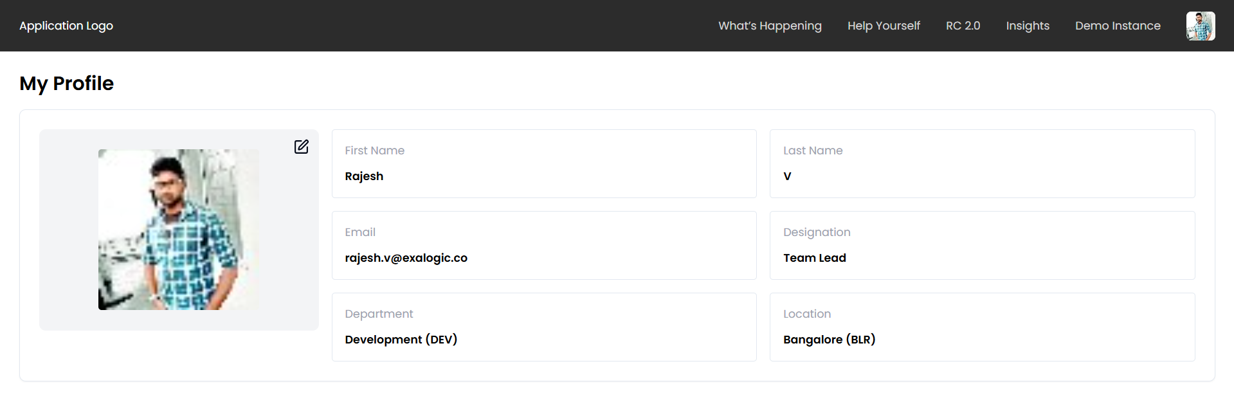Click the Last Name label

[x=813, y=151]
